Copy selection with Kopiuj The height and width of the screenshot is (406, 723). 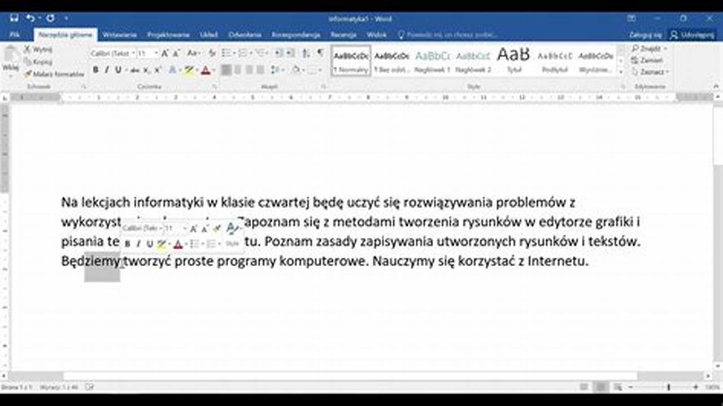click(38, 61)
